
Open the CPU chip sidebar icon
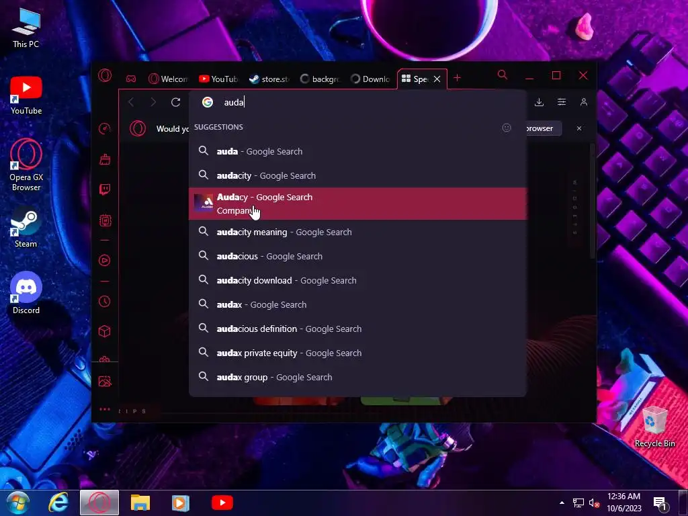(x=104, y=220)
